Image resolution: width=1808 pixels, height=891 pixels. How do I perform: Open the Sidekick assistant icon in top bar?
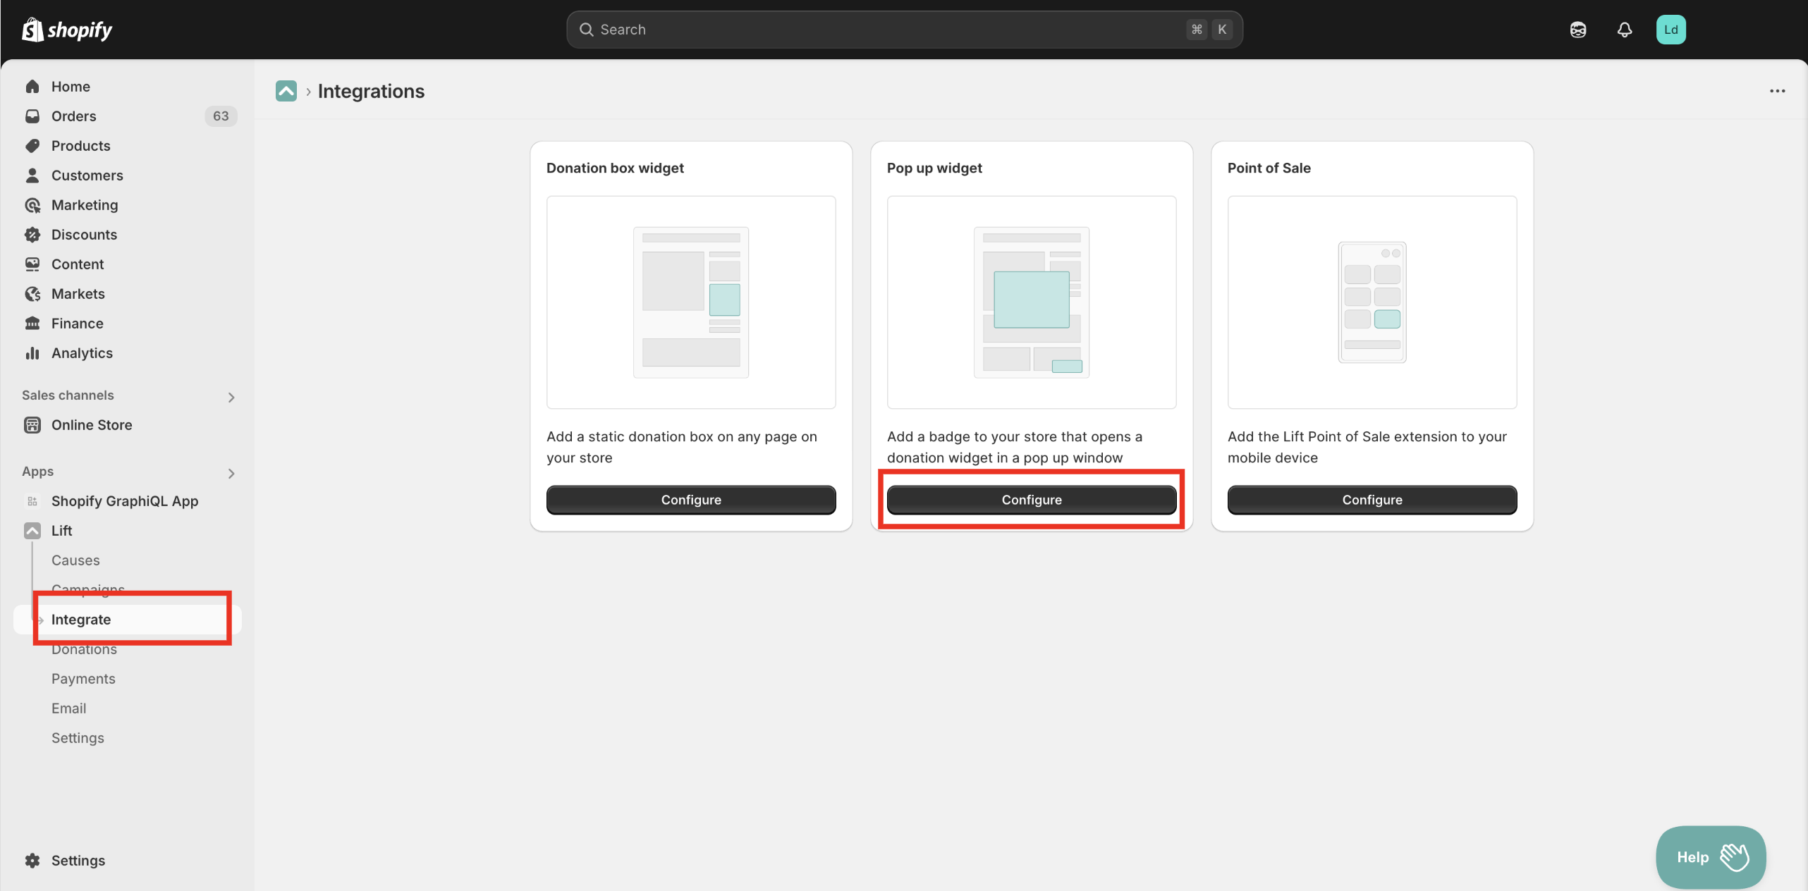1577,30
